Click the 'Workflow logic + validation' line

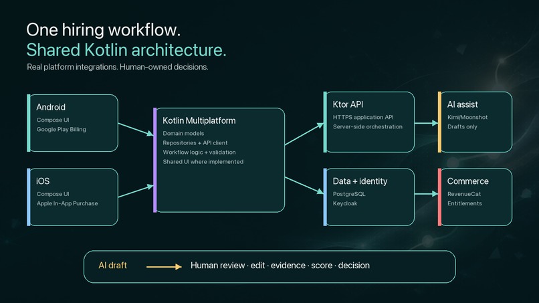pyautogui.click(x=199, y=152)
